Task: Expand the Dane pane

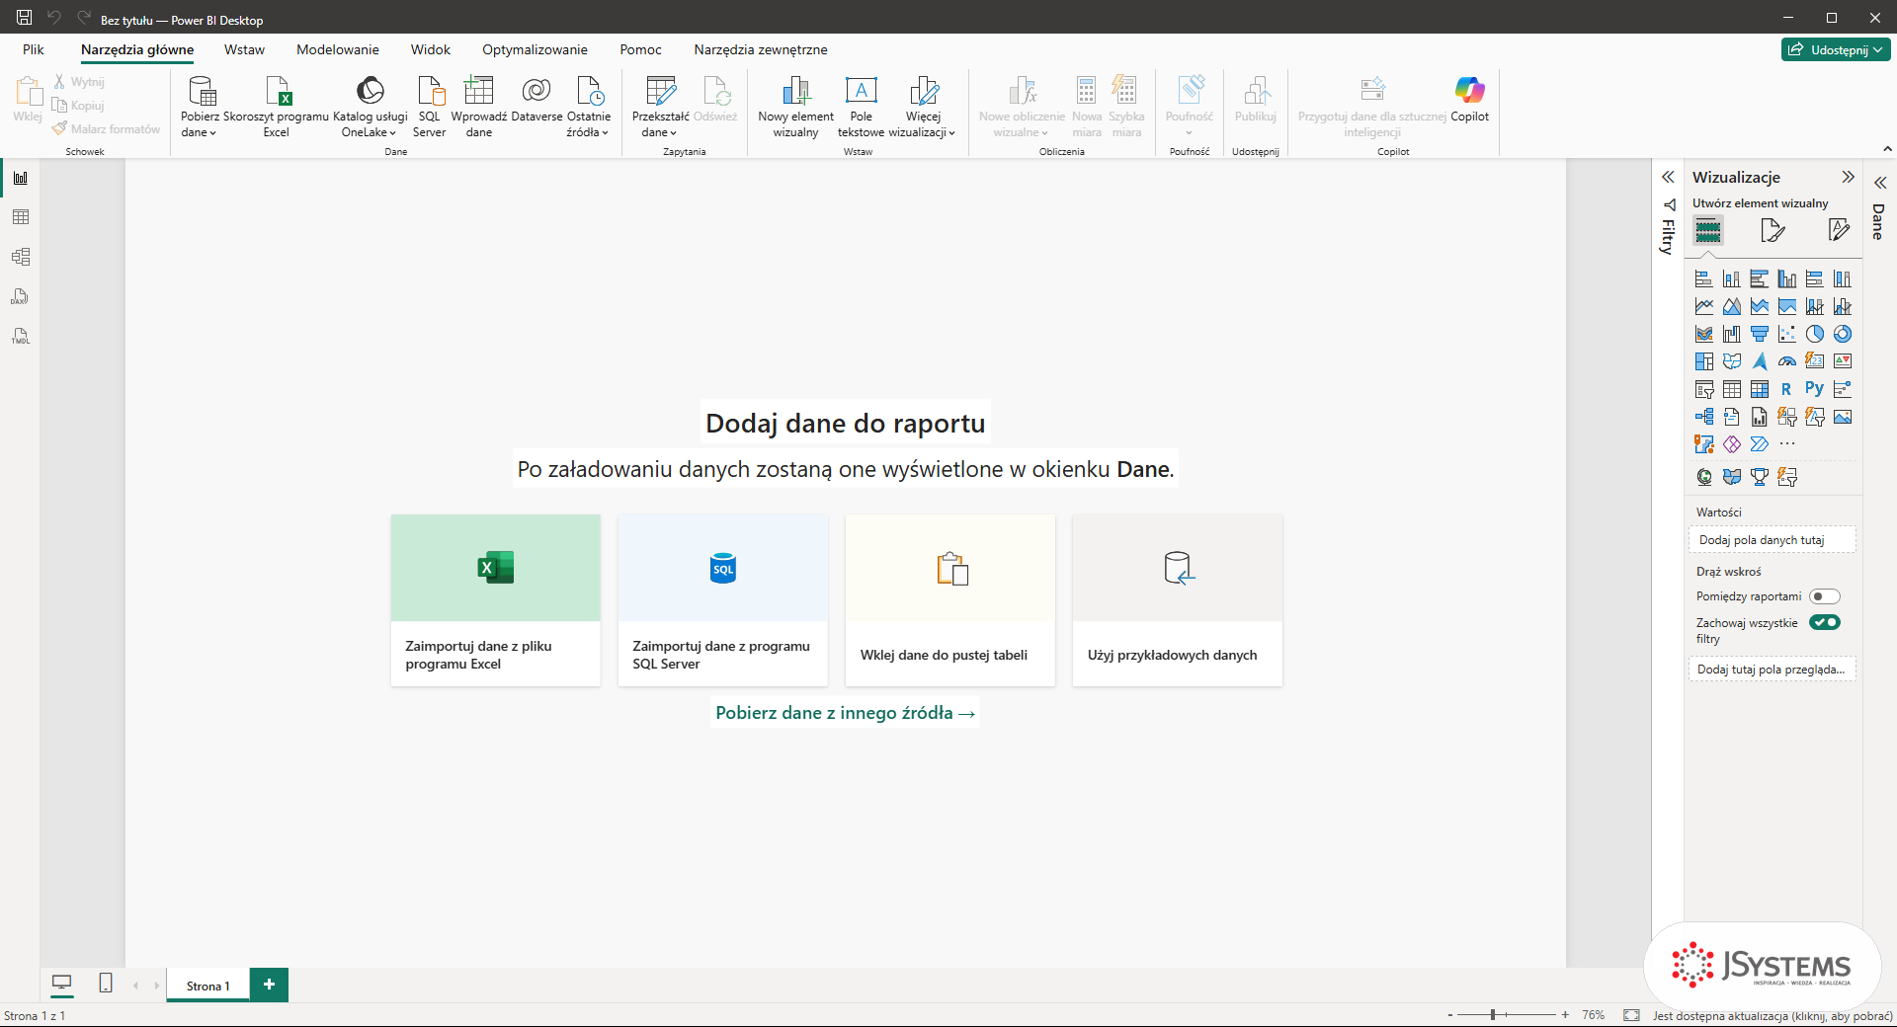Action: pyautogui.click(x=1880, y=183)
